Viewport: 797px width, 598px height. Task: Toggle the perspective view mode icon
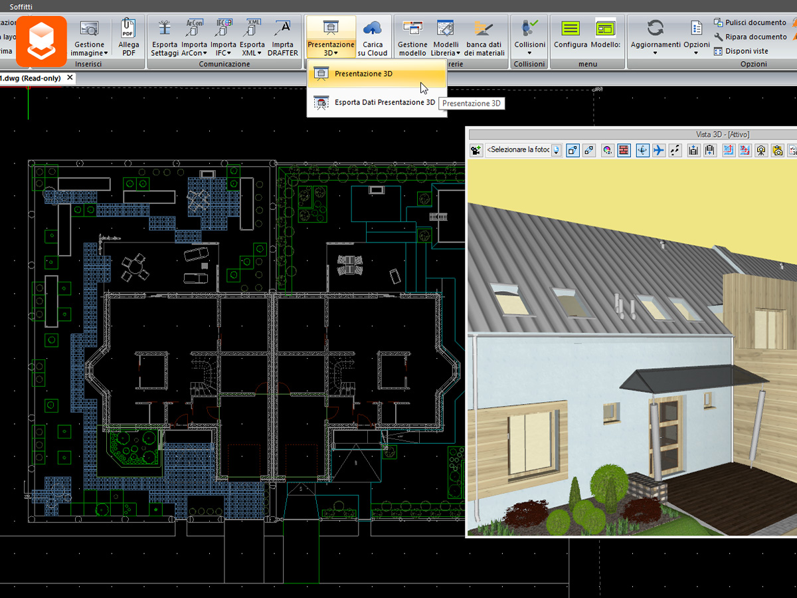[573, 150]
